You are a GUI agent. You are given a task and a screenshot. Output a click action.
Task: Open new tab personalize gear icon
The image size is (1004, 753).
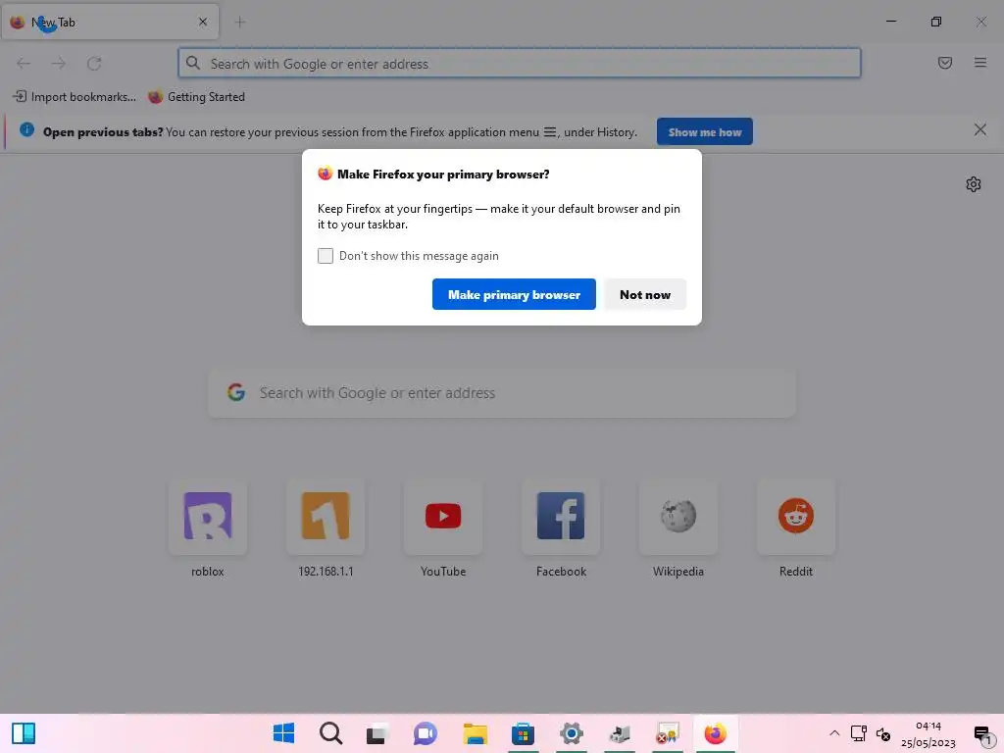tap(974, 184)
